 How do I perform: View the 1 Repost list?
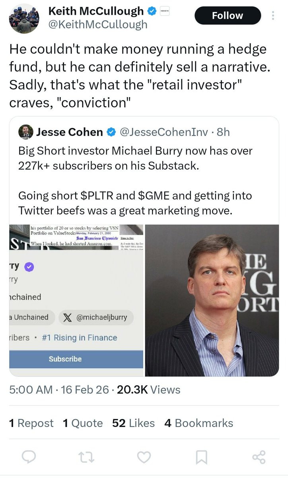click(31, 423)
